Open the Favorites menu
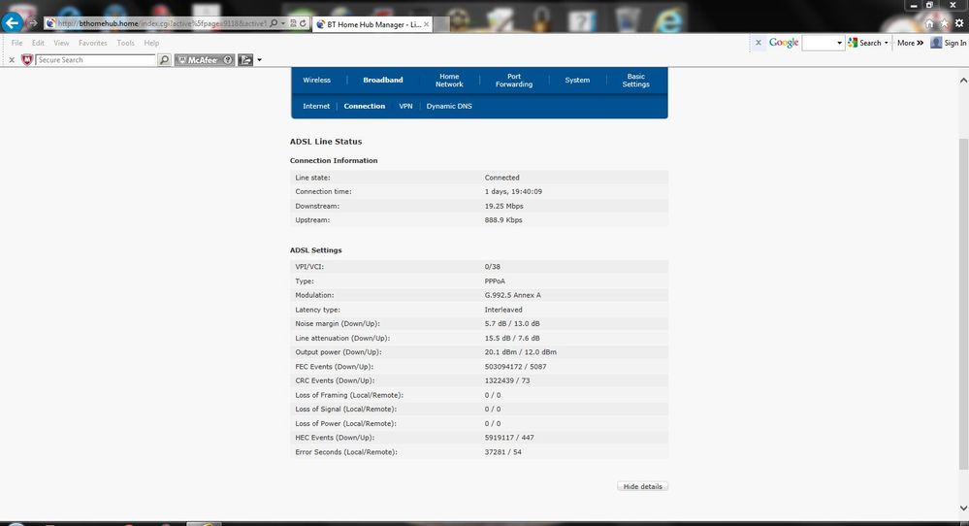The width and height of the screenshot is (969, 526). click(x=93, y=43)
